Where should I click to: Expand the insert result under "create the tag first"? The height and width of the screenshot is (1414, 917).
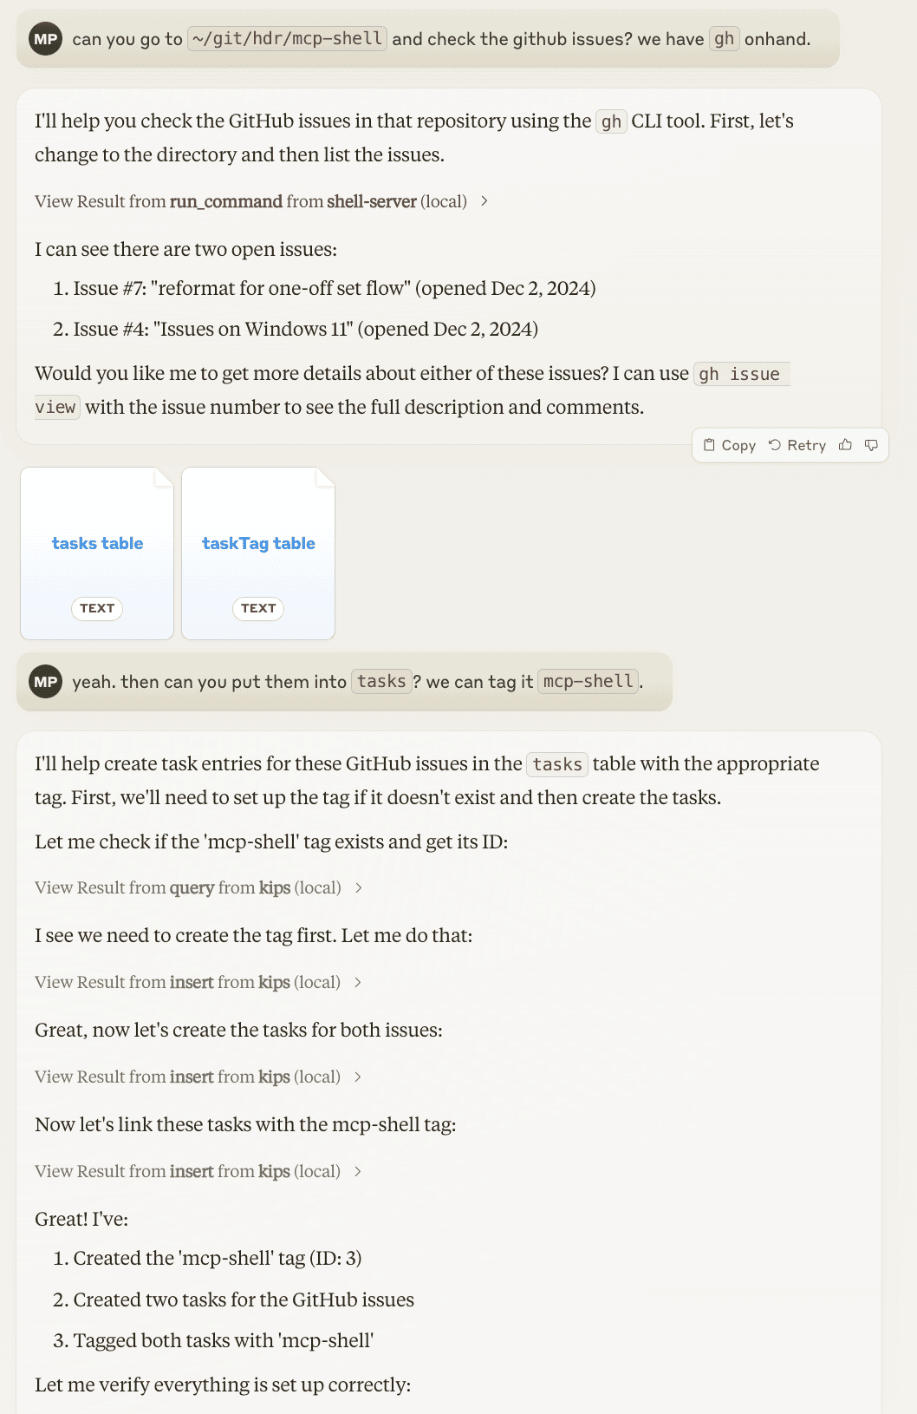coord(198,982)
